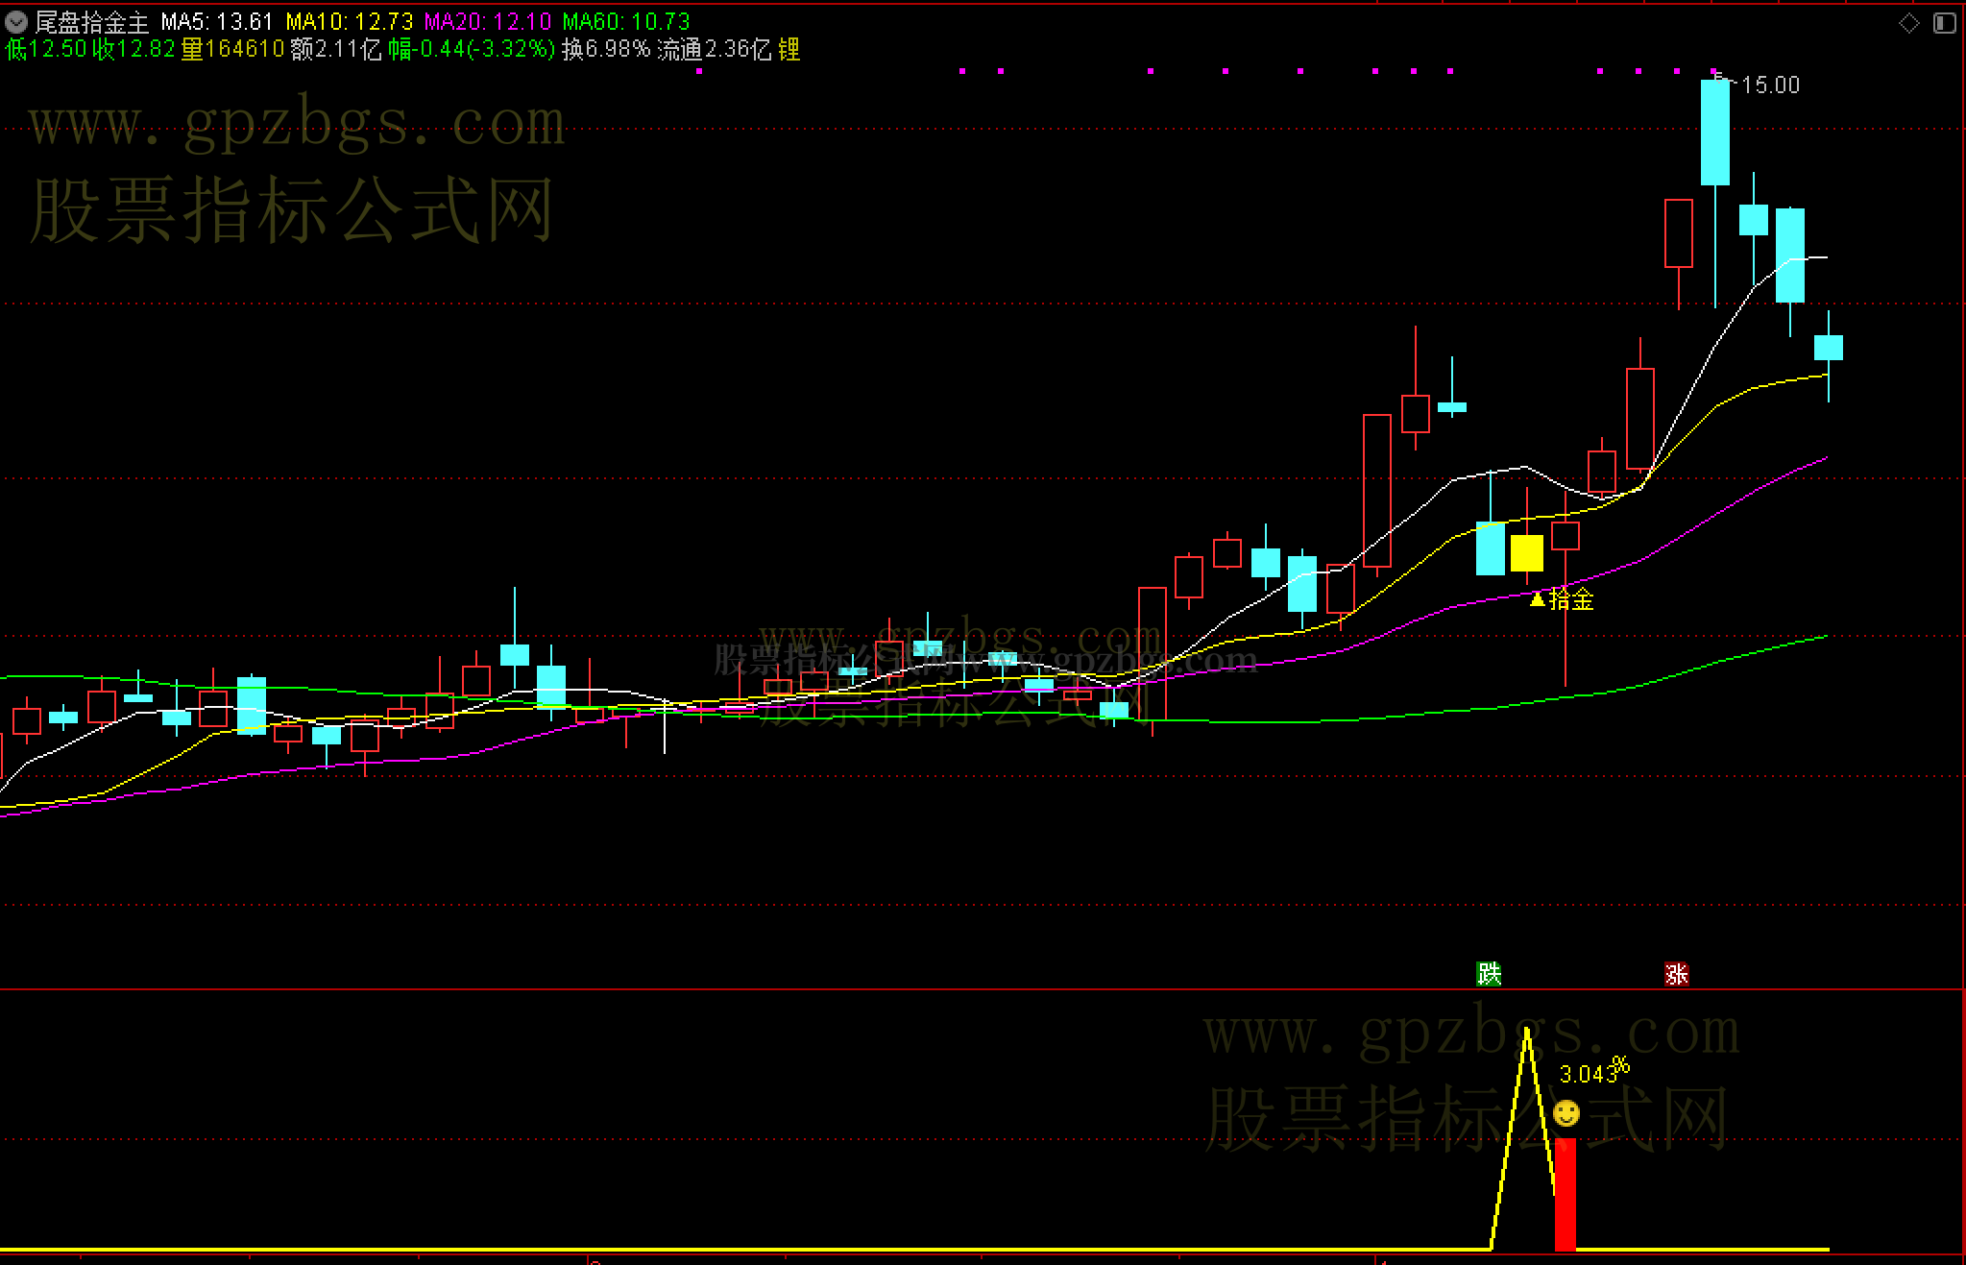This screenshot has width=1966, height=1265.
Task: Click the MA20: 12.10 label
Action: click(488, 21)
